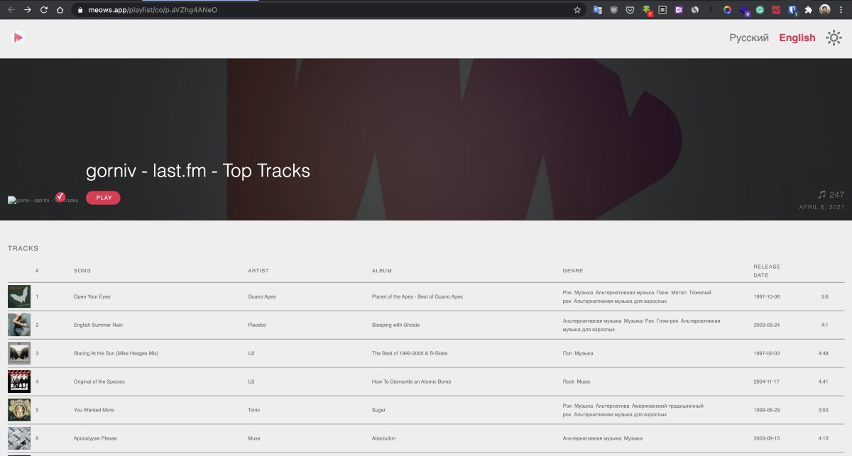Open the green download extension with badge
Viewport: 852px width, 456px height.
pyautogui.click(x=648, y=11)
